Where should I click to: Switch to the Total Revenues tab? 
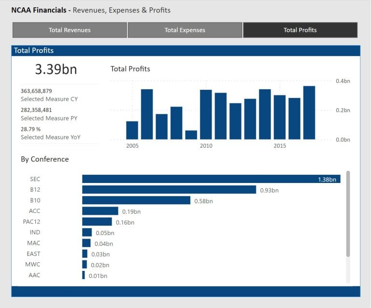70,30
